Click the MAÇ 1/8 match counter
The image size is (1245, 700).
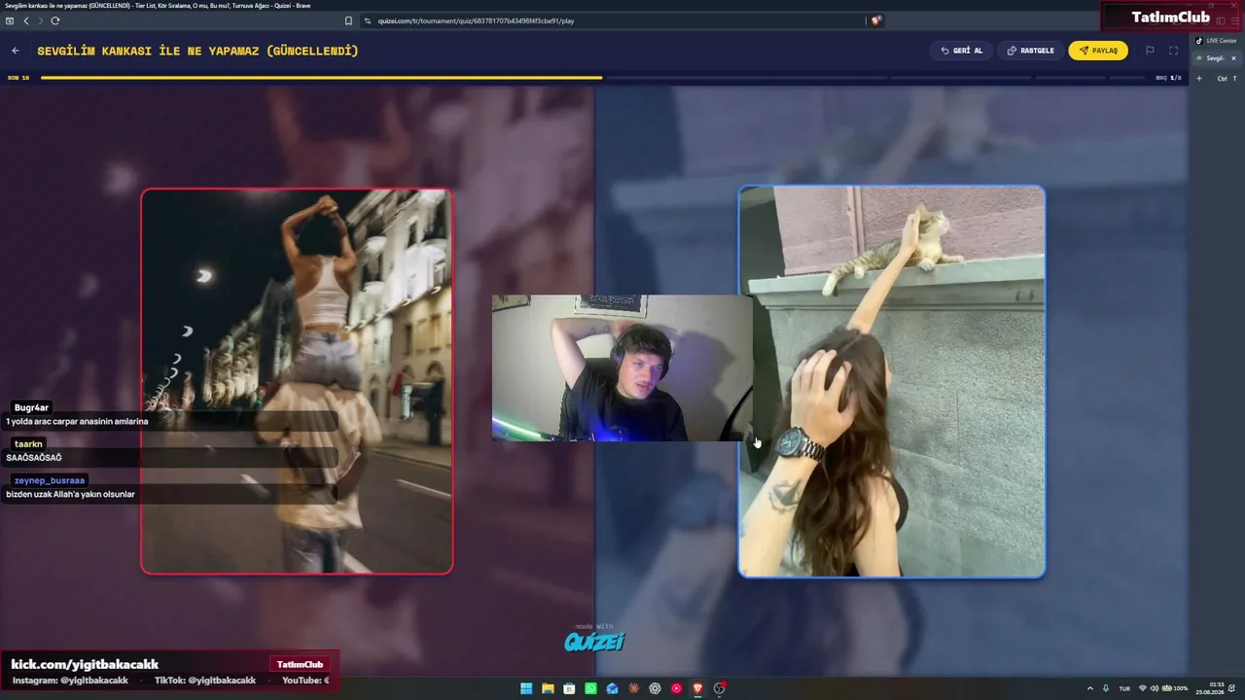click(1168, 78)
